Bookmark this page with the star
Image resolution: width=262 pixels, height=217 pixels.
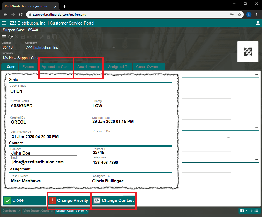239,15
